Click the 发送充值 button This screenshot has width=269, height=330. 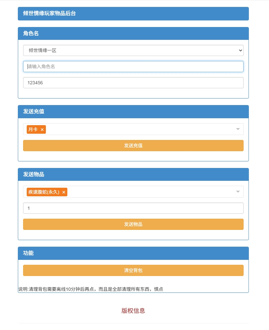[x=133, y=146]
